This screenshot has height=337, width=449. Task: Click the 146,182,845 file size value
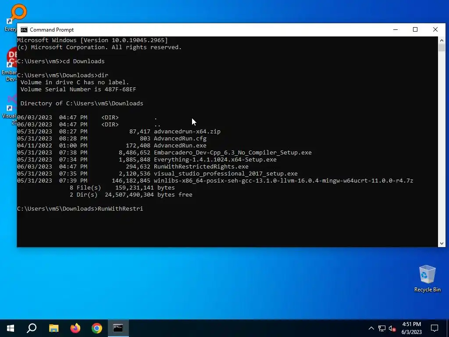click(x=131, y=180)
